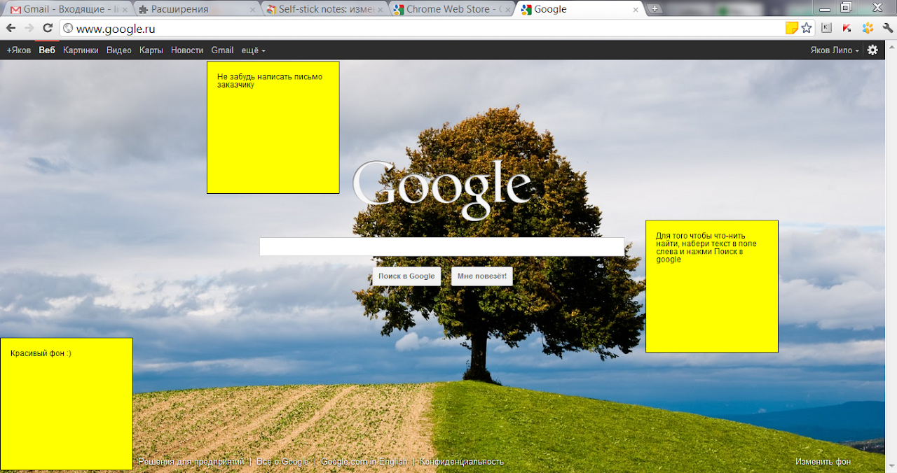
Task: Open Карты in Google bar
Action: [151, 50]
